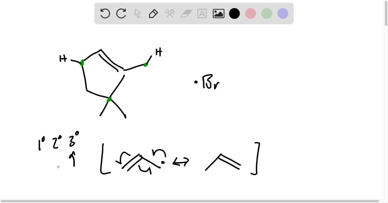Choose the purple color swatch

coord(283,13)
